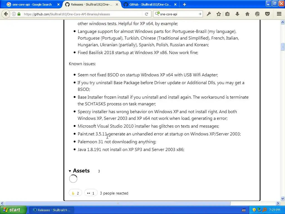Screen dimensions: 285x214
Task: Click the orange magnifier tray icon
Action: pyautogui.click(x=264, y=210)
